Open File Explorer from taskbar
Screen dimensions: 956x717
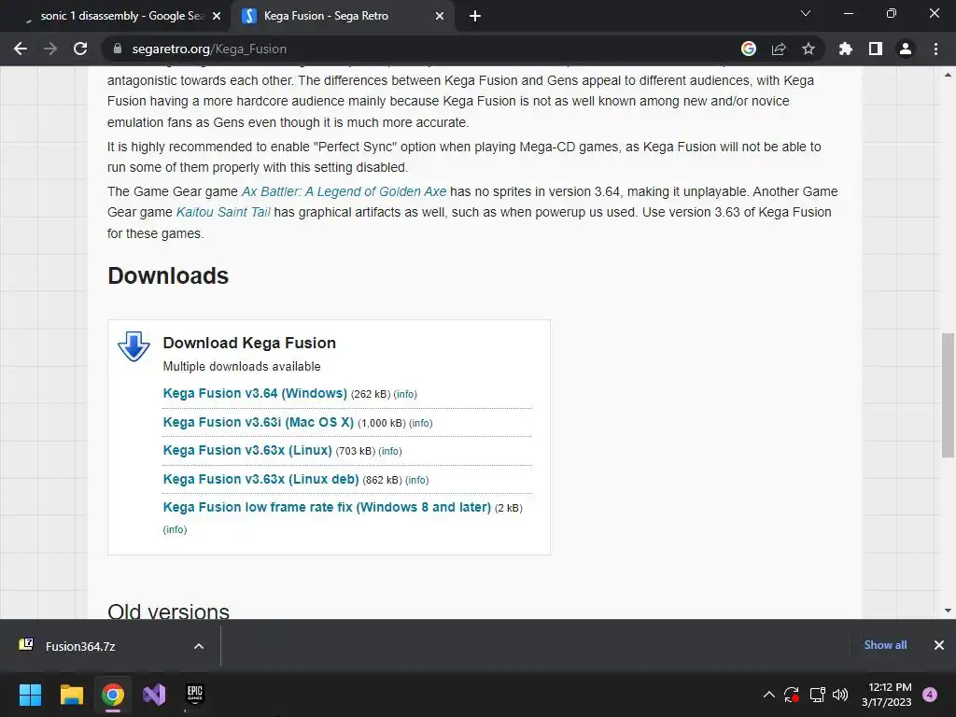pos(71,695)
